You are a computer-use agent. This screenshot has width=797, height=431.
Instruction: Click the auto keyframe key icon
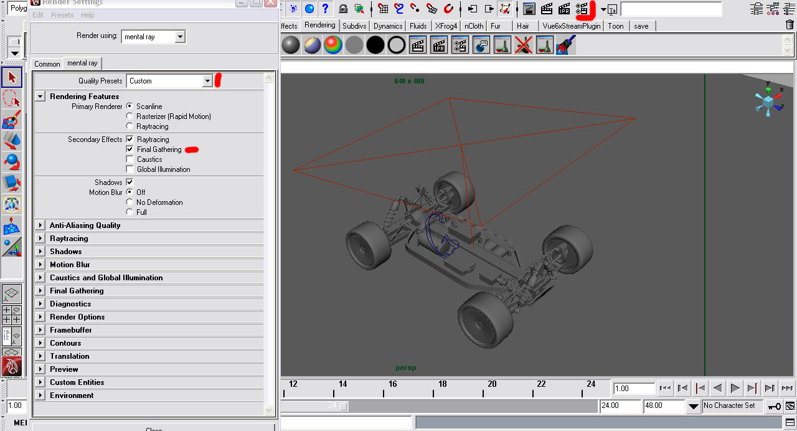(x=775, y=406)
